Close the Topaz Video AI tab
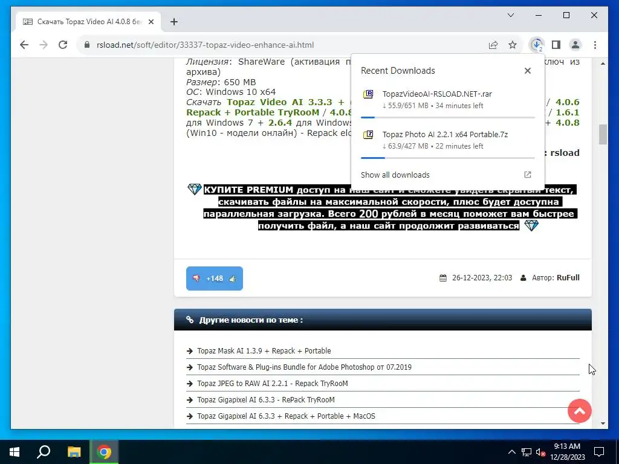This screenshot has height=464, width=619. click(151, 22)
